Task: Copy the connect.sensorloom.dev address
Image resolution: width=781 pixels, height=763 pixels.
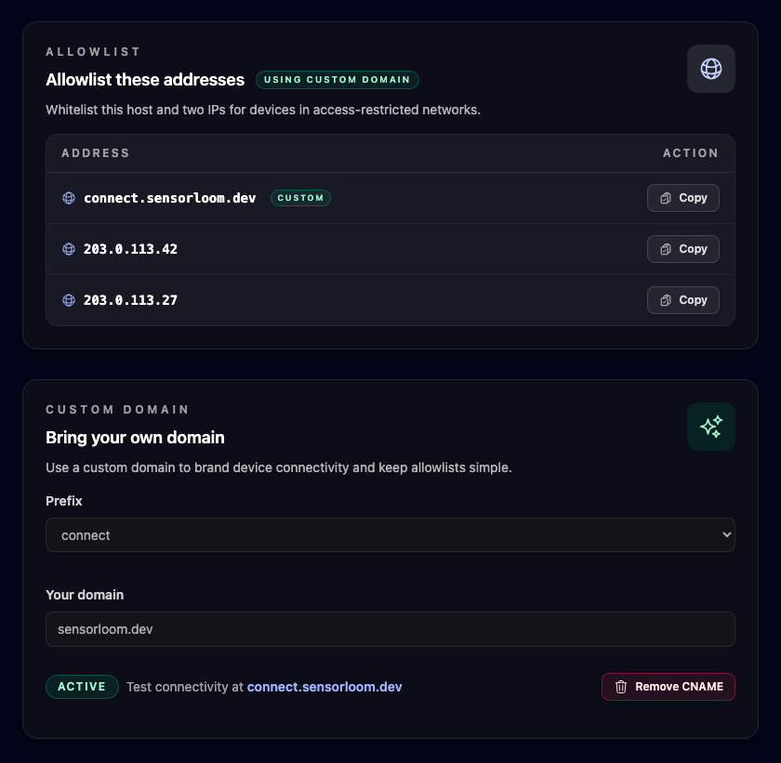Action: 683,198
